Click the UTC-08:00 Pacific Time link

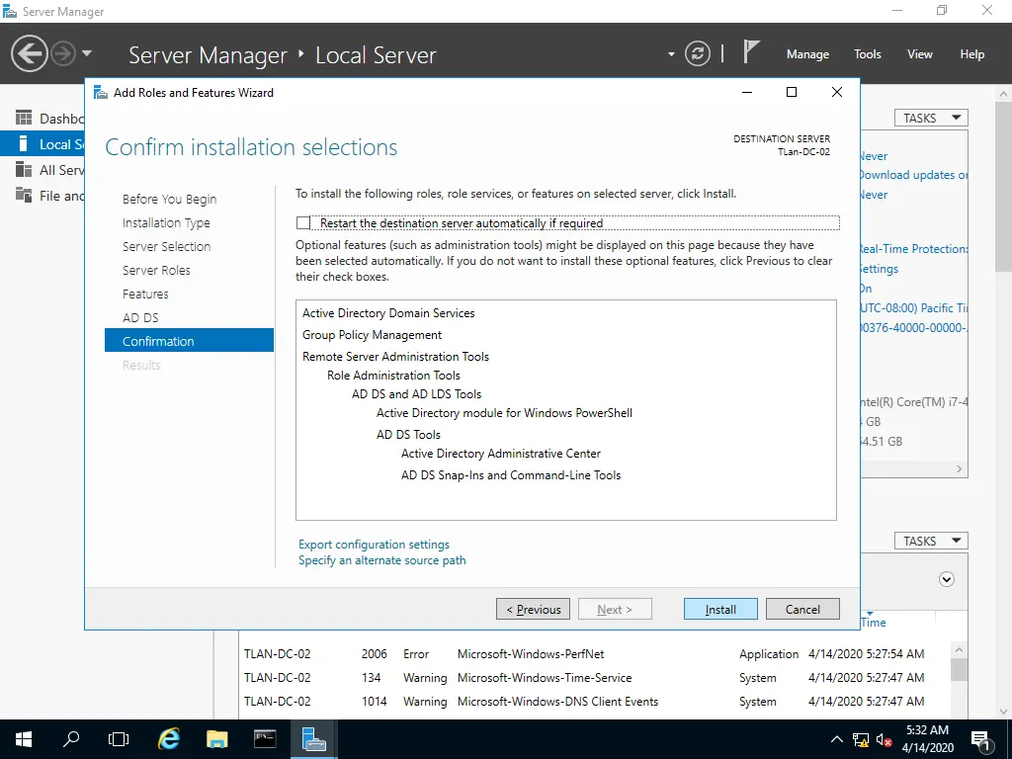point(913,308)
